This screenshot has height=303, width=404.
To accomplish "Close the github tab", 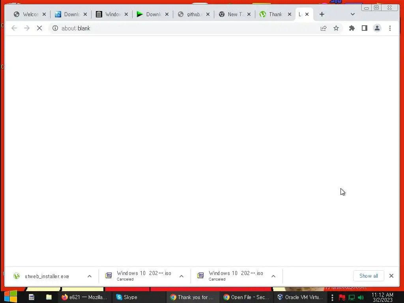I will [x=208, y=15].
